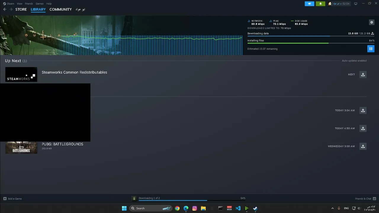The width and height of the screenshot is (379, 213).
Task: Click the Downloading data progress bar
Action: point(311,36)
